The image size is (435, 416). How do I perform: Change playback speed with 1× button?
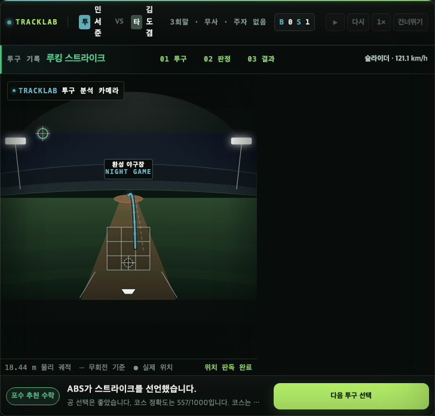[x=381, y=22]
